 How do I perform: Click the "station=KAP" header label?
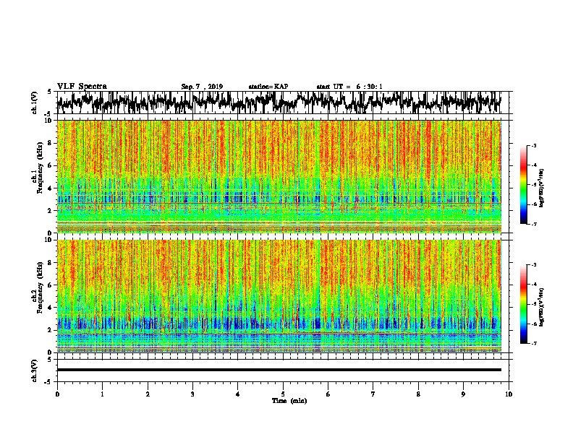click(268, 87)
